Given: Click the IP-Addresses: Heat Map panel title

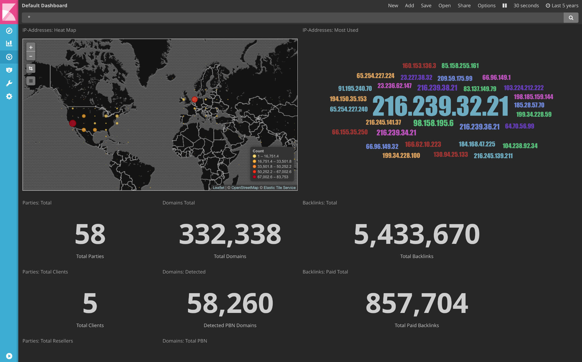Looking at the screenshot, I should [49, 30].
